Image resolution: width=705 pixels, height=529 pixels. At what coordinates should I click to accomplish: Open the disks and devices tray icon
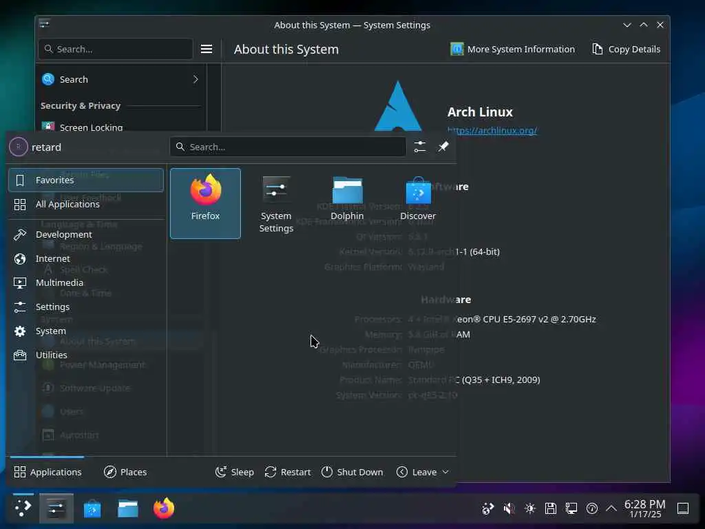point(551,508)
